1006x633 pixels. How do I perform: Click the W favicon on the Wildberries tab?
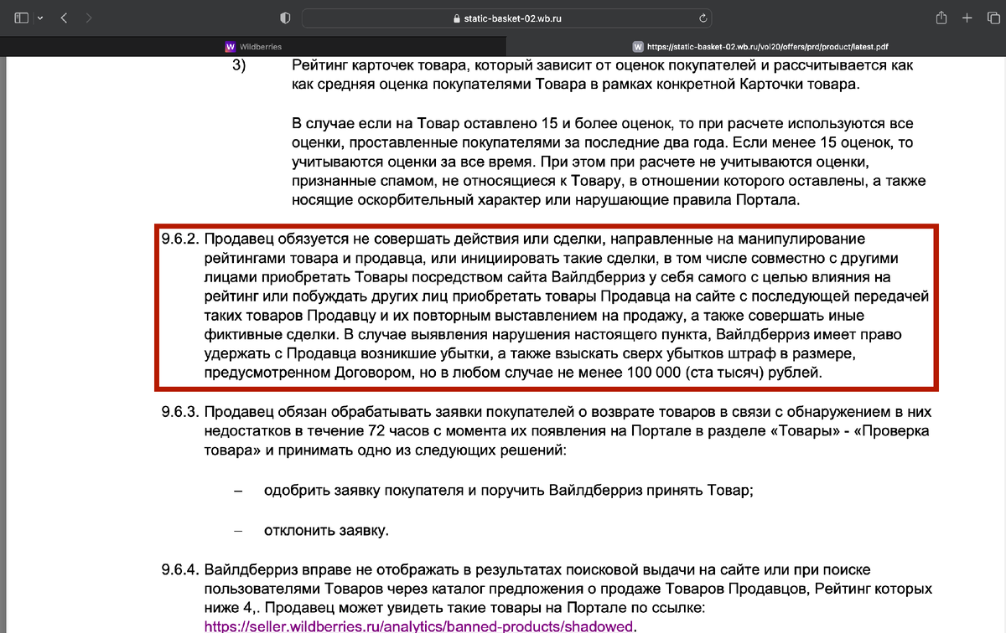[x=230, y=46]
